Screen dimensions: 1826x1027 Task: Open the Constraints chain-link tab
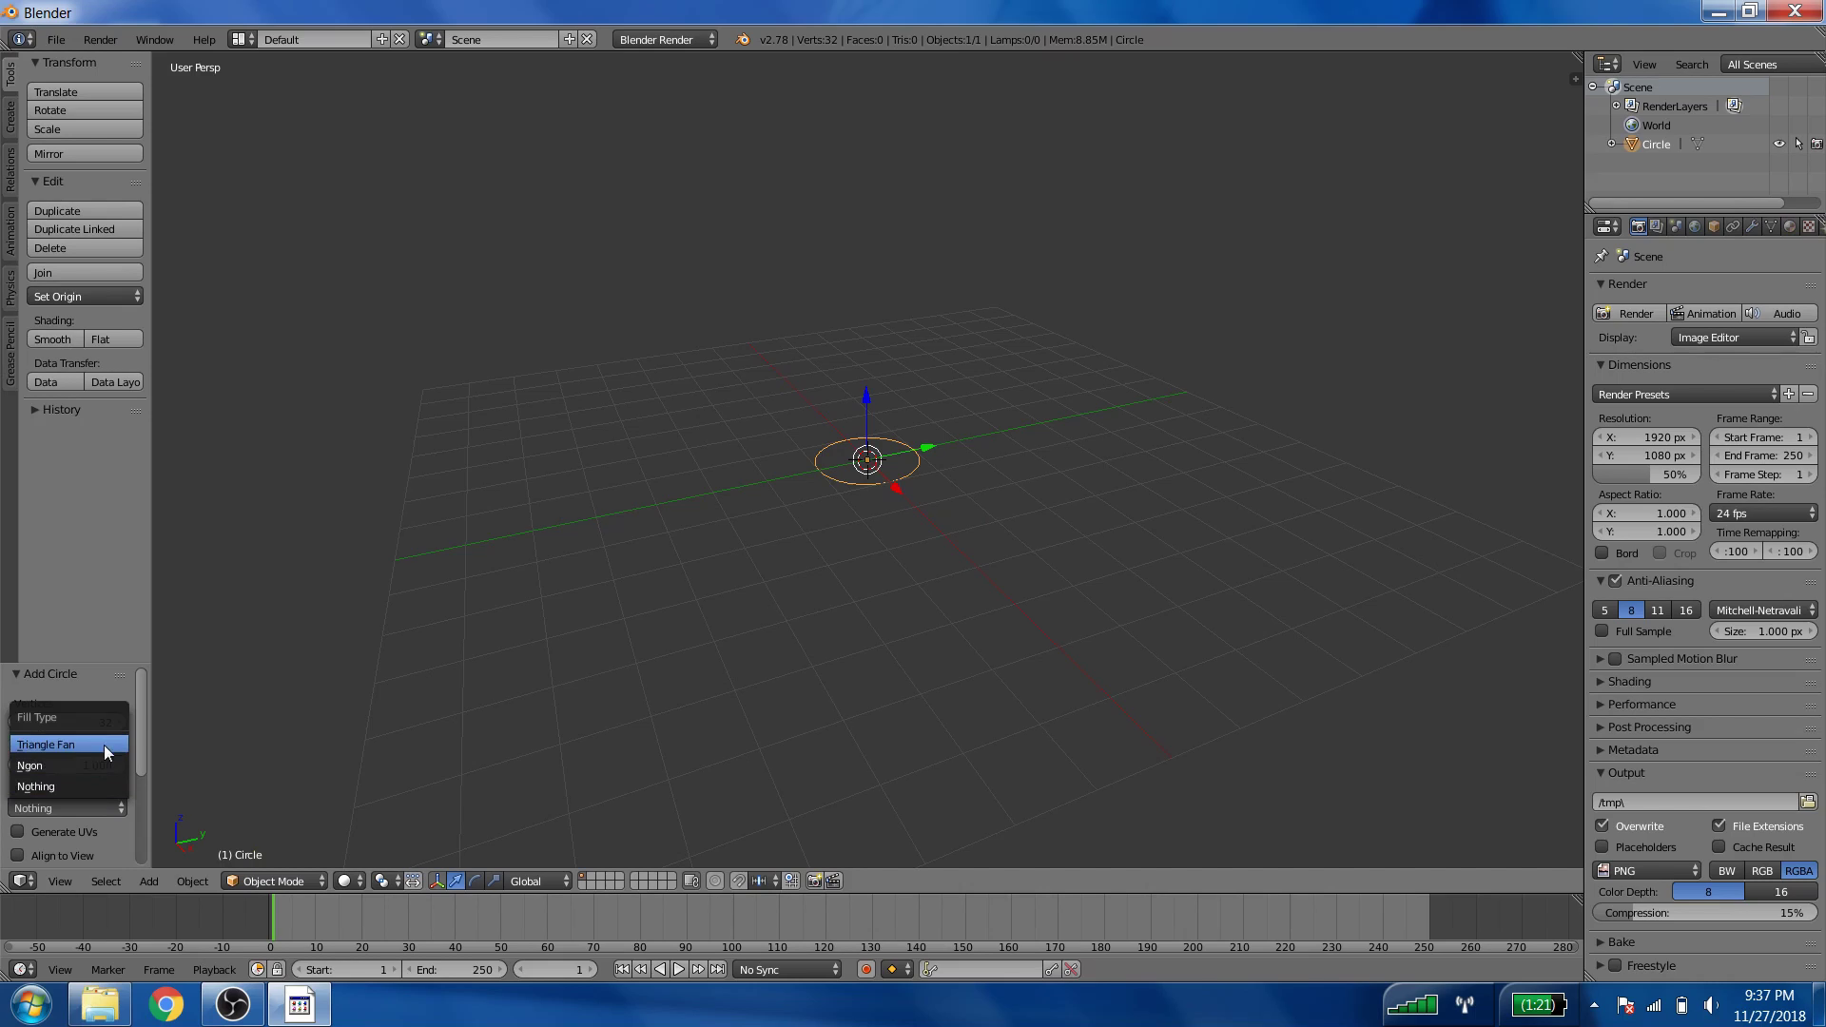1733,226
